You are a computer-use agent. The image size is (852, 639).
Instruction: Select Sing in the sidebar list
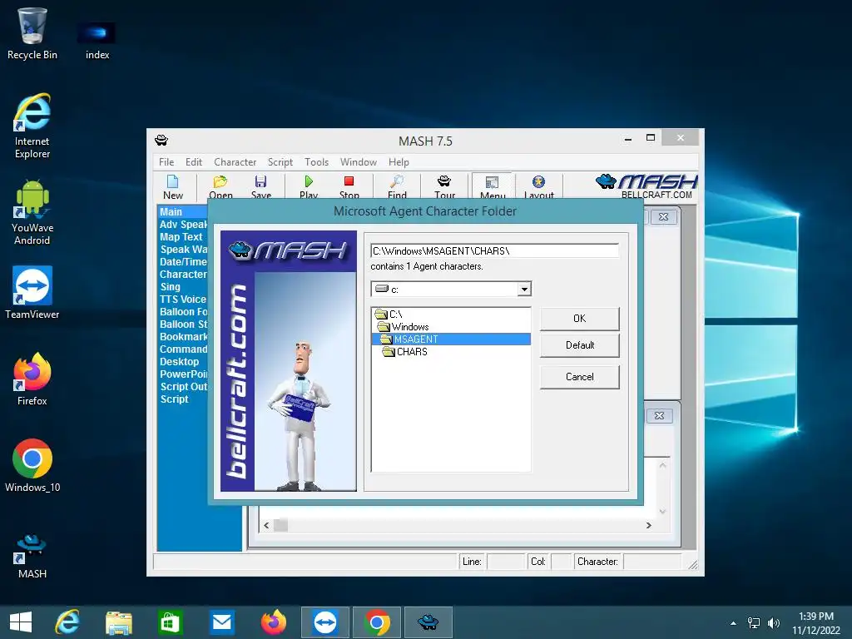coord(170,287)
